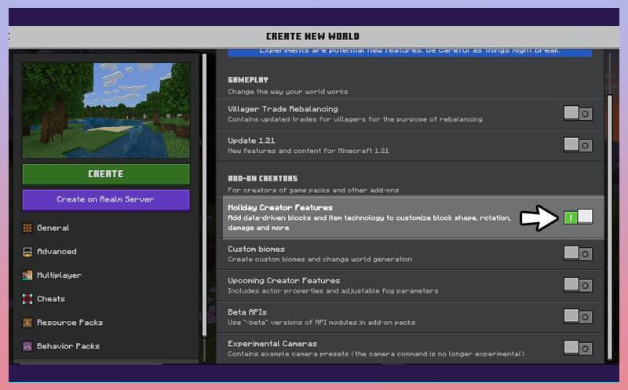Switch on Beta APIs toggle
This screenshot has width=628, height=390.
click(578, 316)
